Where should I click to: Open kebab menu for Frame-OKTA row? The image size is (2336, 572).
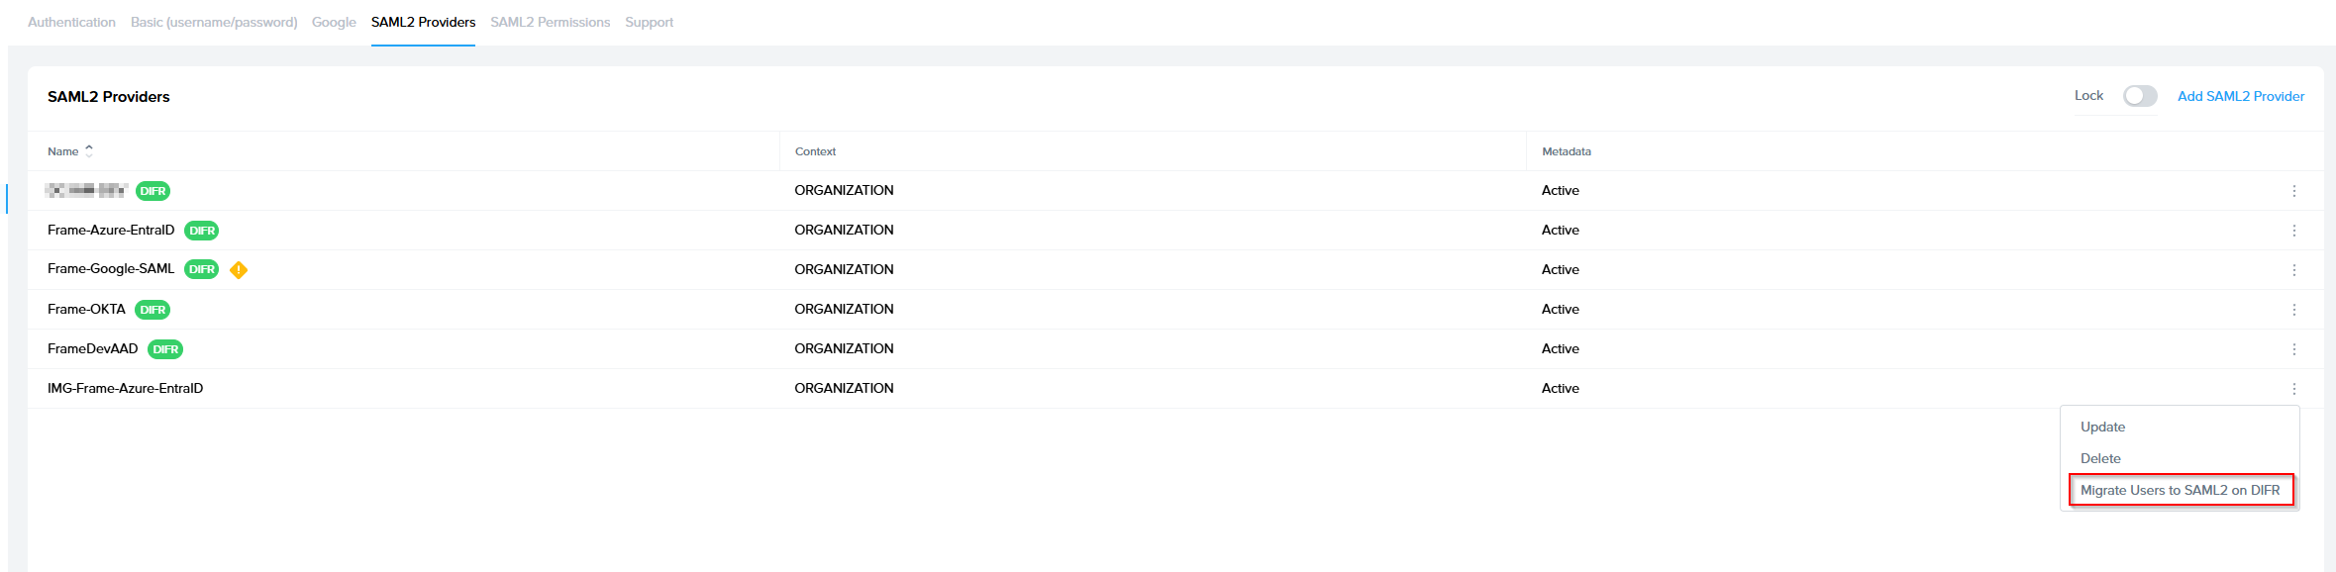coord(2293,310)
